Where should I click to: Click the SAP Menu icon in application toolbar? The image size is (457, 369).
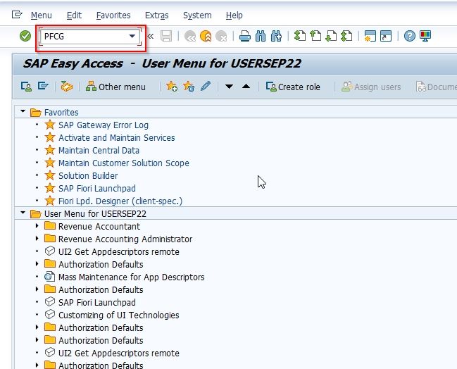click(43, 87)
